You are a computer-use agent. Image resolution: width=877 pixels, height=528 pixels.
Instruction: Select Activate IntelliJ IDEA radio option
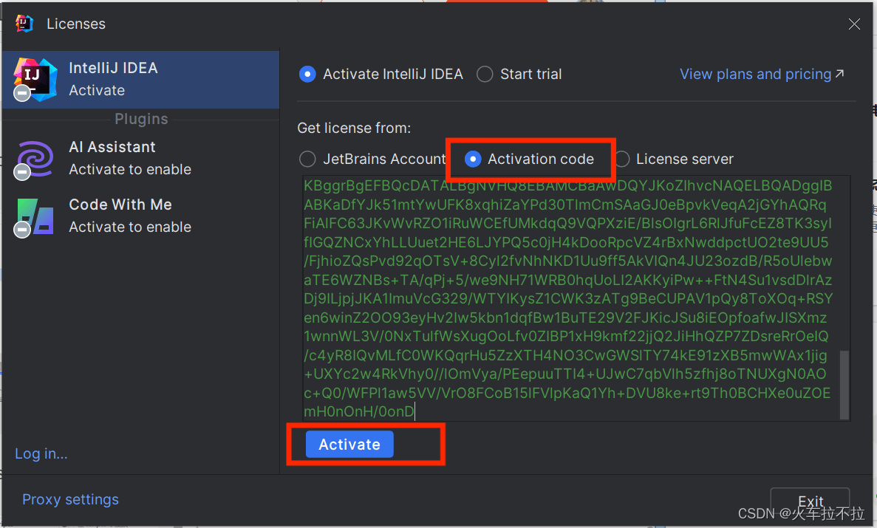click(x=307, y=75)
